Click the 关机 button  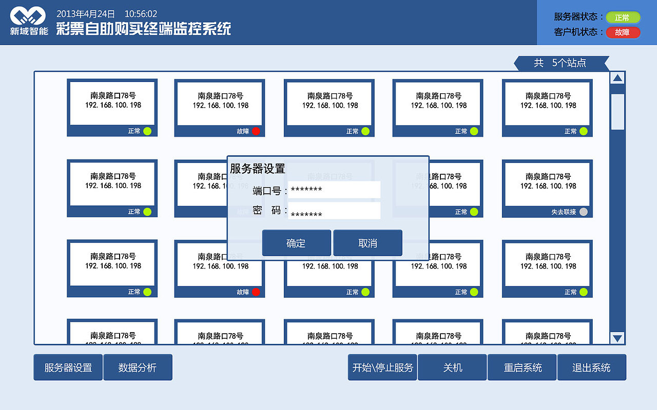coord(452,367)
